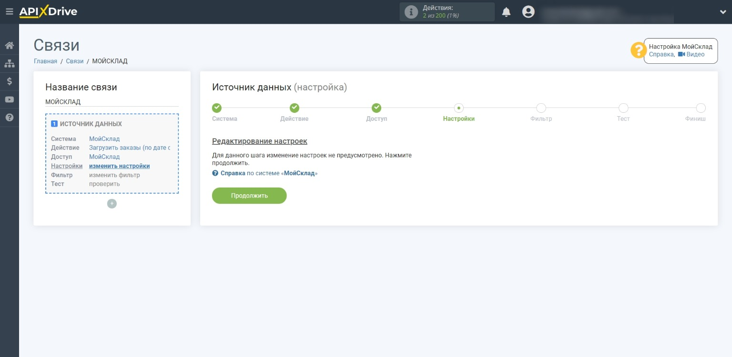Open the hamburger menu icon
The image size is (732, 357).
pyautogui.click(x=9, y=11)
